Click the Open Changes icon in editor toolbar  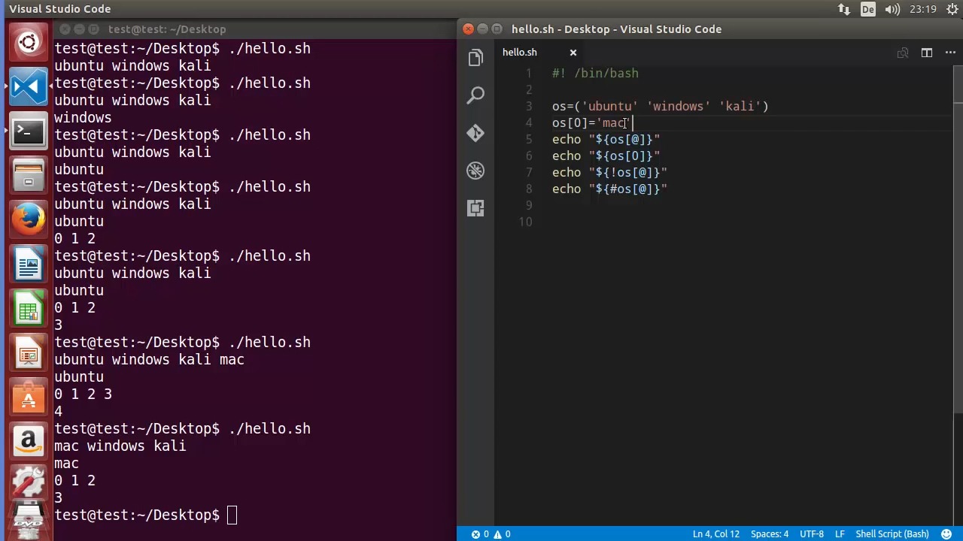(x=903, y=53)
